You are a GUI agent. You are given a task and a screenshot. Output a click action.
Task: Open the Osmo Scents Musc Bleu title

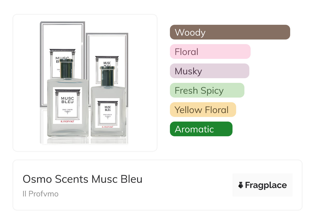point(82,179)
